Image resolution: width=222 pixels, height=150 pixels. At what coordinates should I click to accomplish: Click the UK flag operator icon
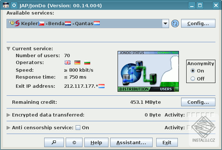pyautogui.click(x=68, y=62)
